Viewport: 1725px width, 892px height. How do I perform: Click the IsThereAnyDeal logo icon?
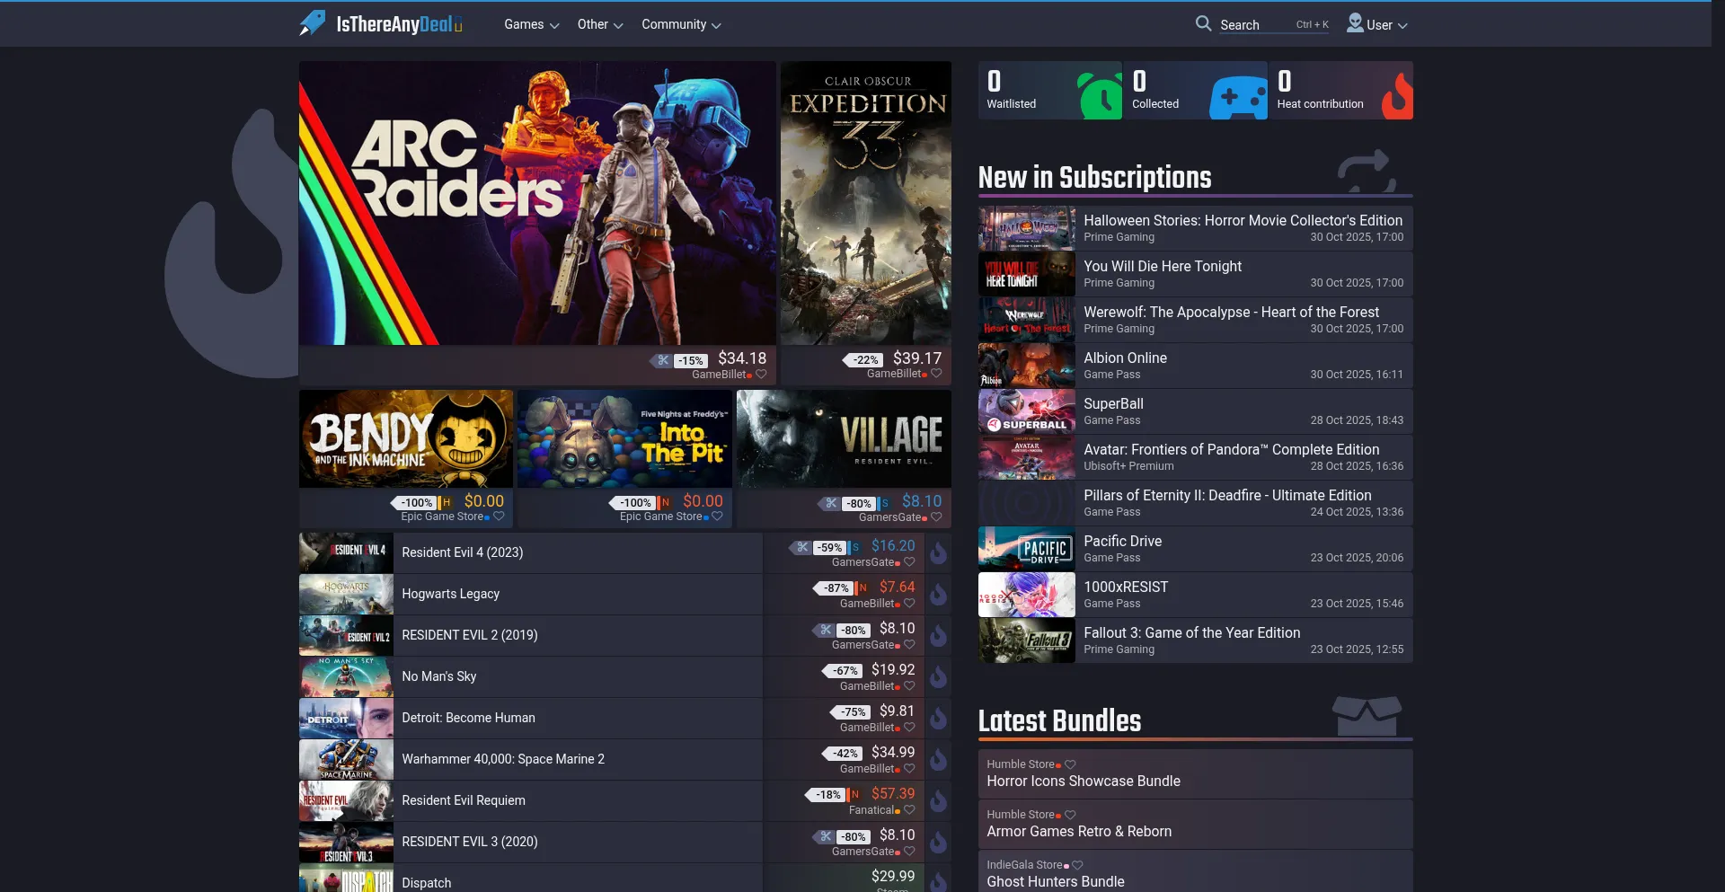point(313,23)
